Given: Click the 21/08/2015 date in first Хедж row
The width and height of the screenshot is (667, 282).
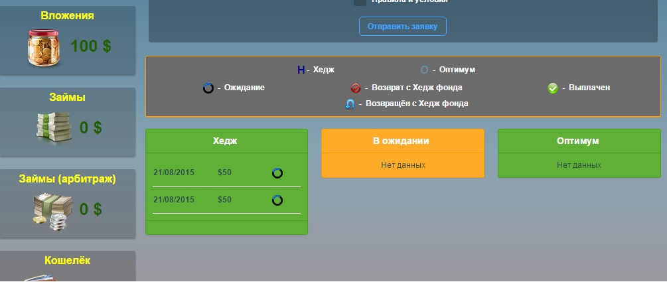Looking at the screenshot, I should coord(174,173).
